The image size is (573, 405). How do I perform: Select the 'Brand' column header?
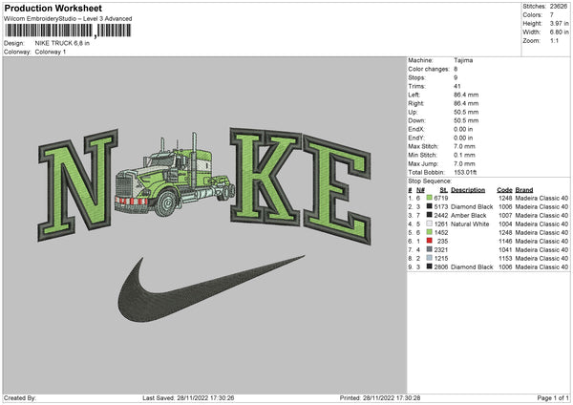[524, 190]
